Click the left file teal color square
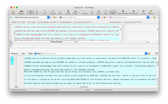 click(11, 17)
